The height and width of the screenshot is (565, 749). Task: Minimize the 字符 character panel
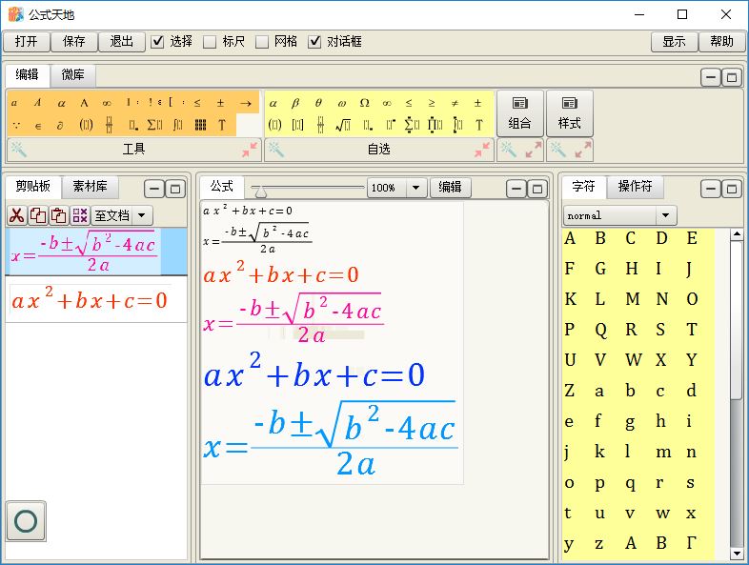click(x=711, y=190)
